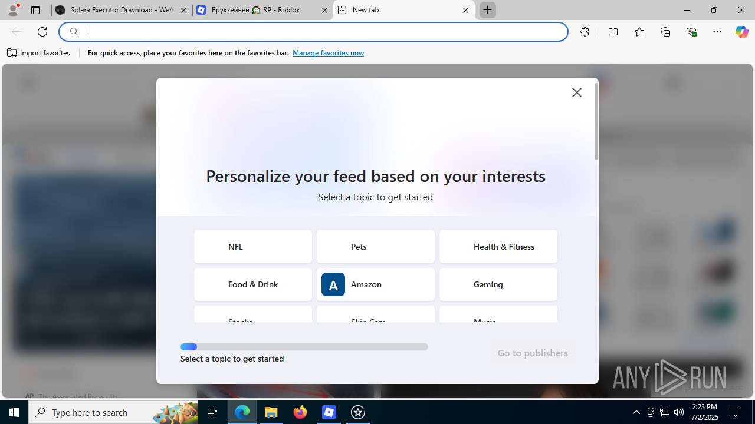Open Task View on taskbar

coord(212,412)
